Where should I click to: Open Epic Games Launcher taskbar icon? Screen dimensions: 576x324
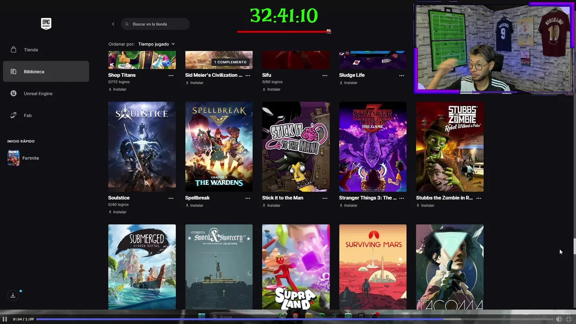click(x=361, y=316)
